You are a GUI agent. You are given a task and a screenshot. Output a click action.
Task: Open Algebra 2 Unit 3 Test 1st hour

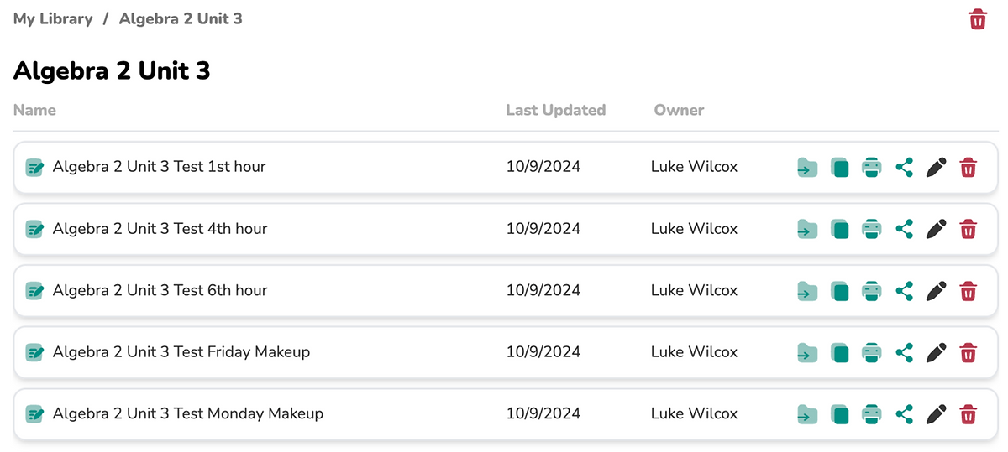tap(159, 167)
